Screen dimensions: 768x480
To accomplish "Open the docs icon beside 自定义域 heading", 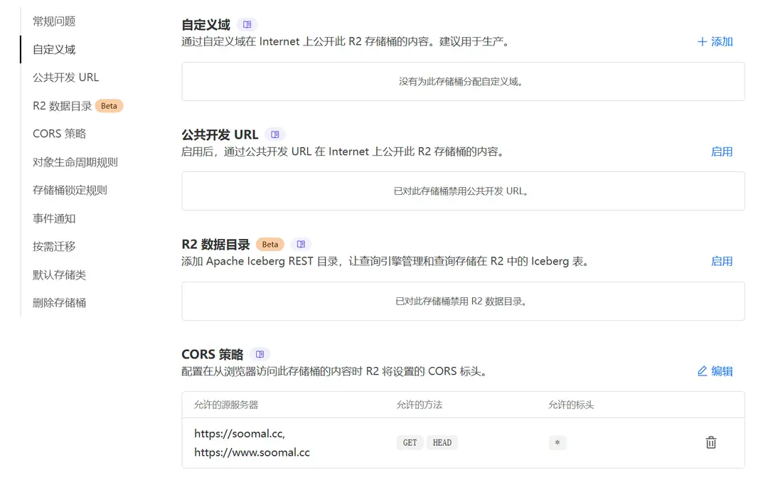I will click(247, 23).
